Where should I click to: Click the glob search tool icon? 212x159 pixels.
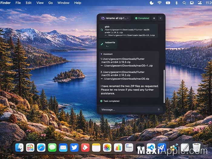[x=102, y=30]
